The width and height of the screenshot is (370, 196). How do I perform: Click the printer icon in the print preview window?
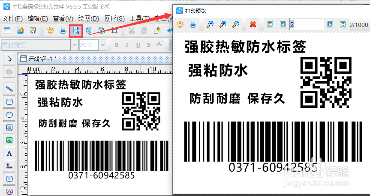[x=193, y=24]
